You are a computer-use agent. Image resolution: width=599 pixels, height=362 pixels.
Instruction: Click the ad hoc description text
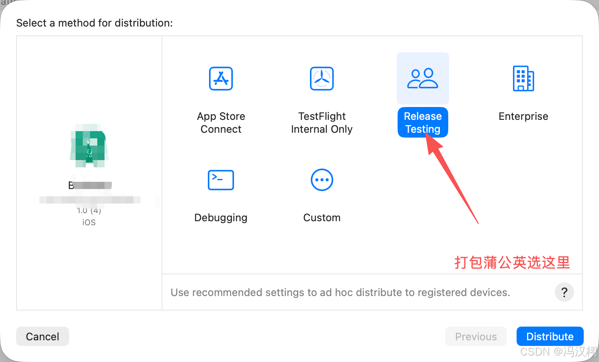coord(340,292)
